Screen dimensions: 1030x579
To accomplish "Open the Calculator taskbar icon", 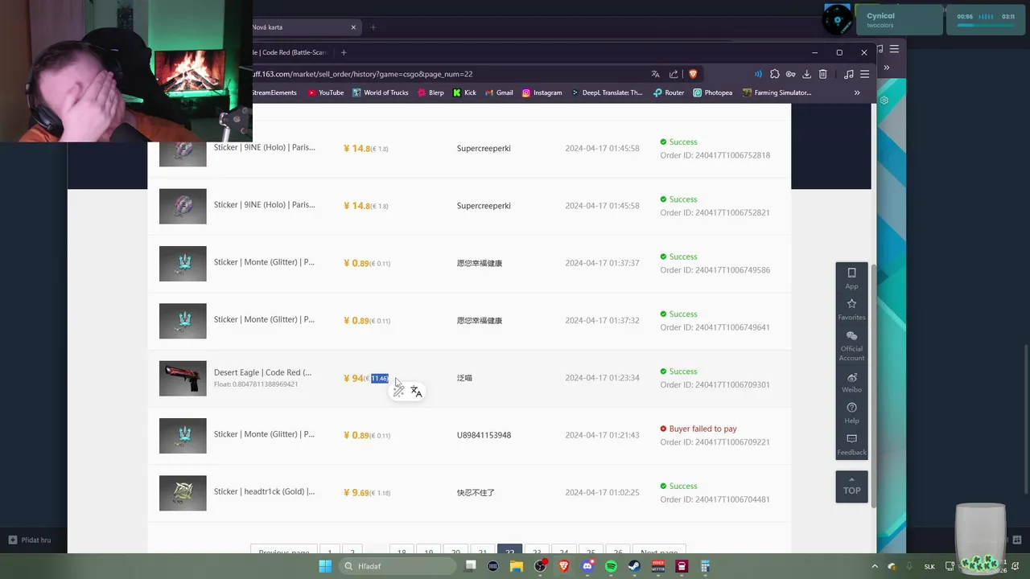I will click(x=705, y=566).
